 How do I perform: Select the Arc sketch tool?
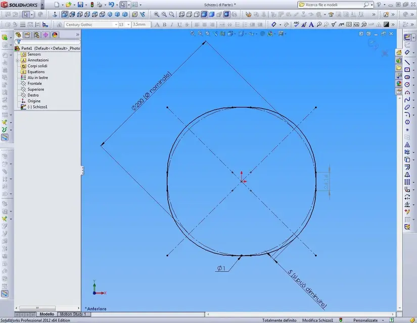[407, 92]
